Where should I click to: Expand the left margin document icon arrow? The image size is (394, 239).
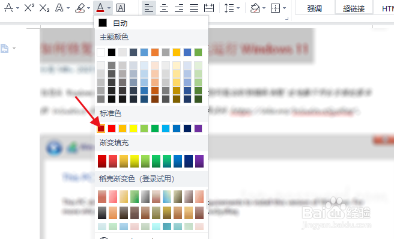tap(14, 48)
